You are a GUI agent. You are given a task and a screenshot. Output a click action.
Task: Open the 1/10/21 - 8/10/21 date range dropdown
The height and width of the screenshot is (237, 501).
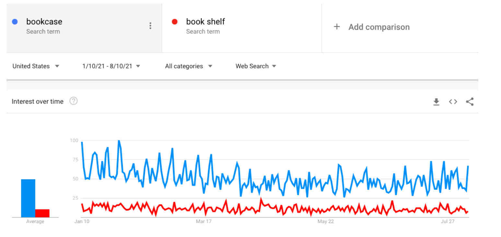pyautogui.click(x=111, y=66)
